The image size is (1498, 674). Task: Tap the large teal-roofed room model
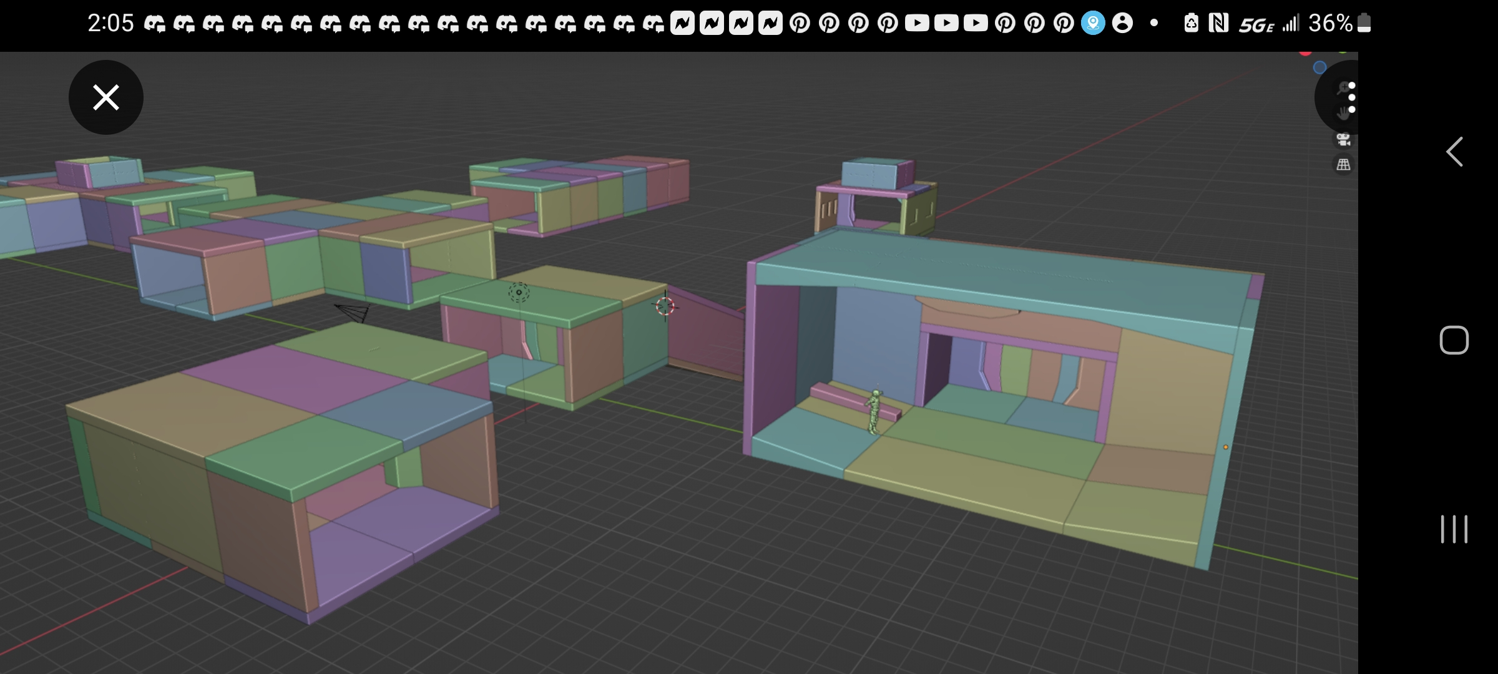point(1005,399)
